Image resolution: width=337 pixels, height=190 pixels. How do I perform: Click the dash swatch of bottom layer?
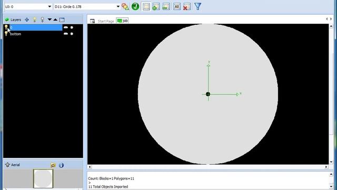click(66, 34)
